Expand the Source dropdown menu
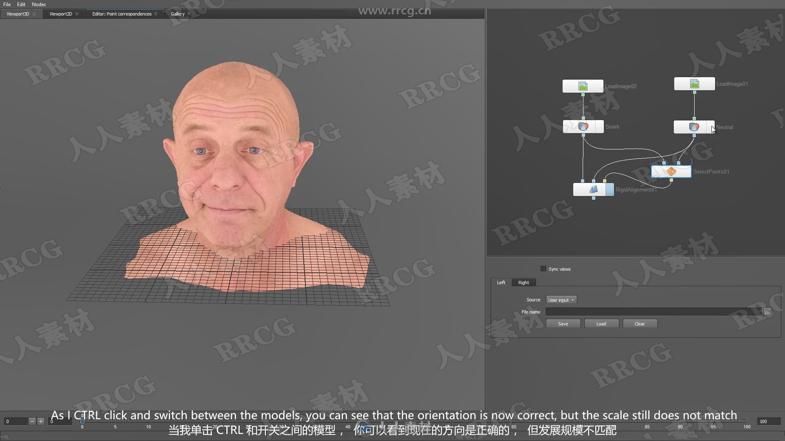 click(x=560, y=300)
